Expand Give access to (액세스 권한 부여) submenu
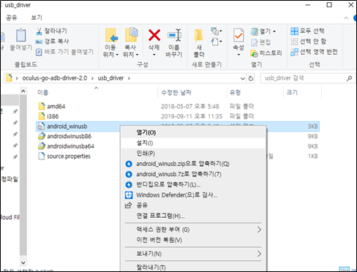357x272 pixels. [193, 230]
